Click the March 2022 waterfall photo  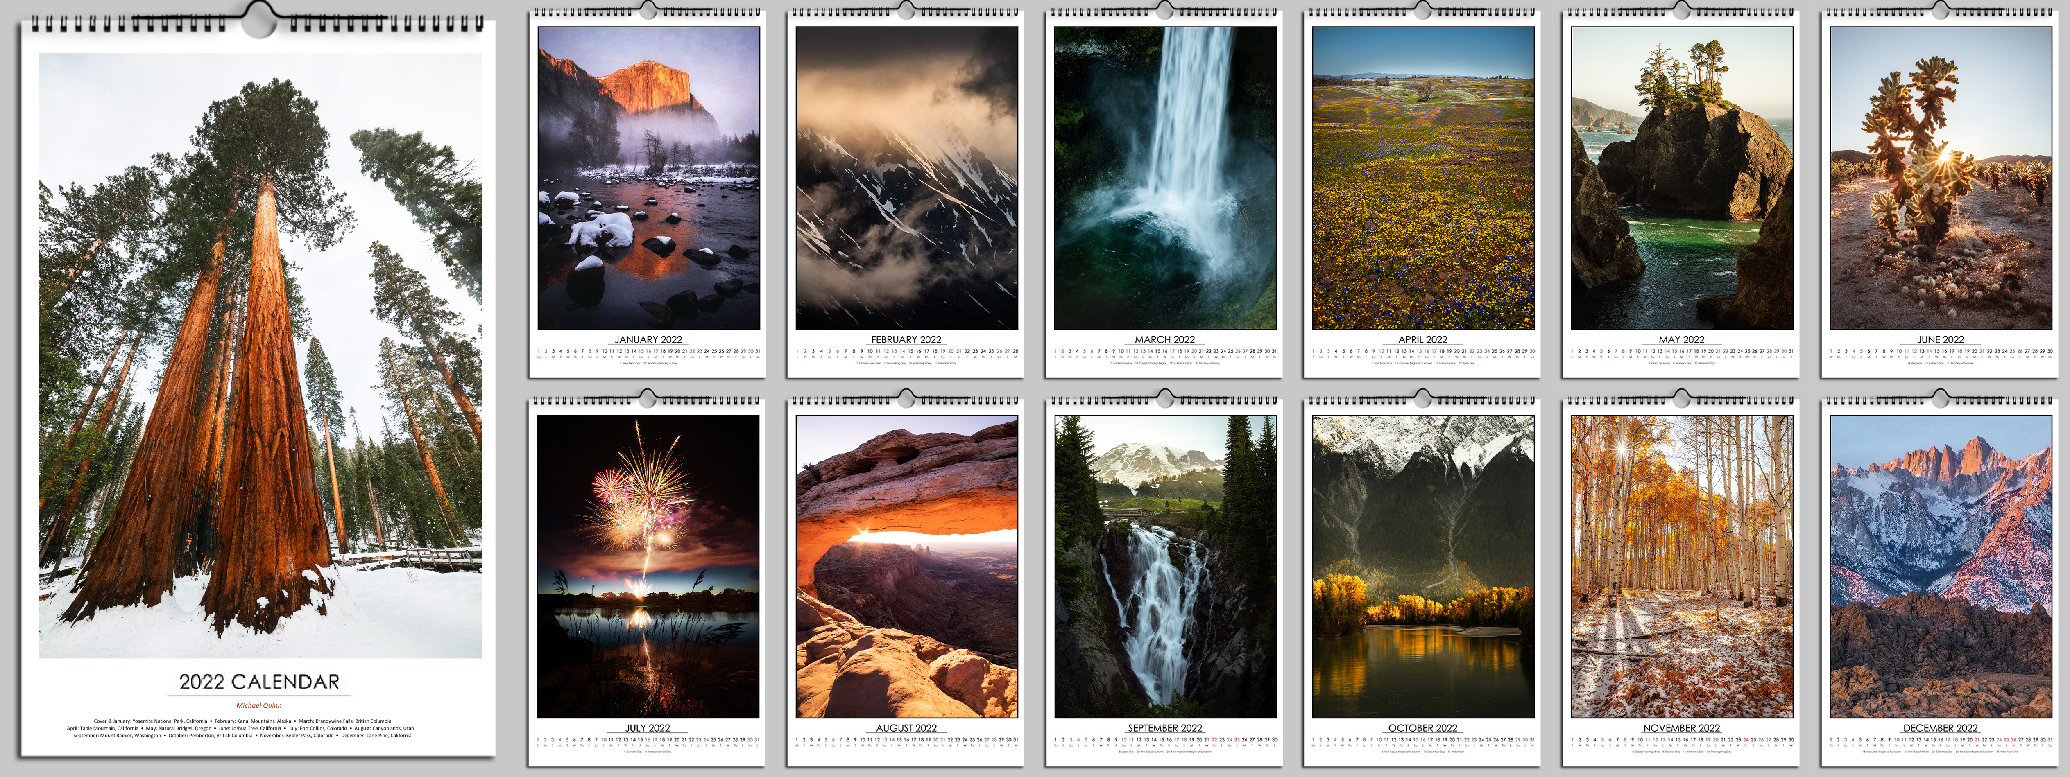click(x=1164, y=178)
